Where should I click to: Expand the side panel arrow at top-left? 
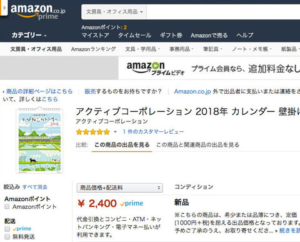click(x=4, y=8)
